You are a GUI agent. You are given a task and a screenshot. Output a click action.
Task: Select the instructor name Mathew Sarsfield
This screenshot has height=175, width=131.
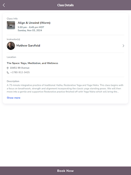(28, 45)
